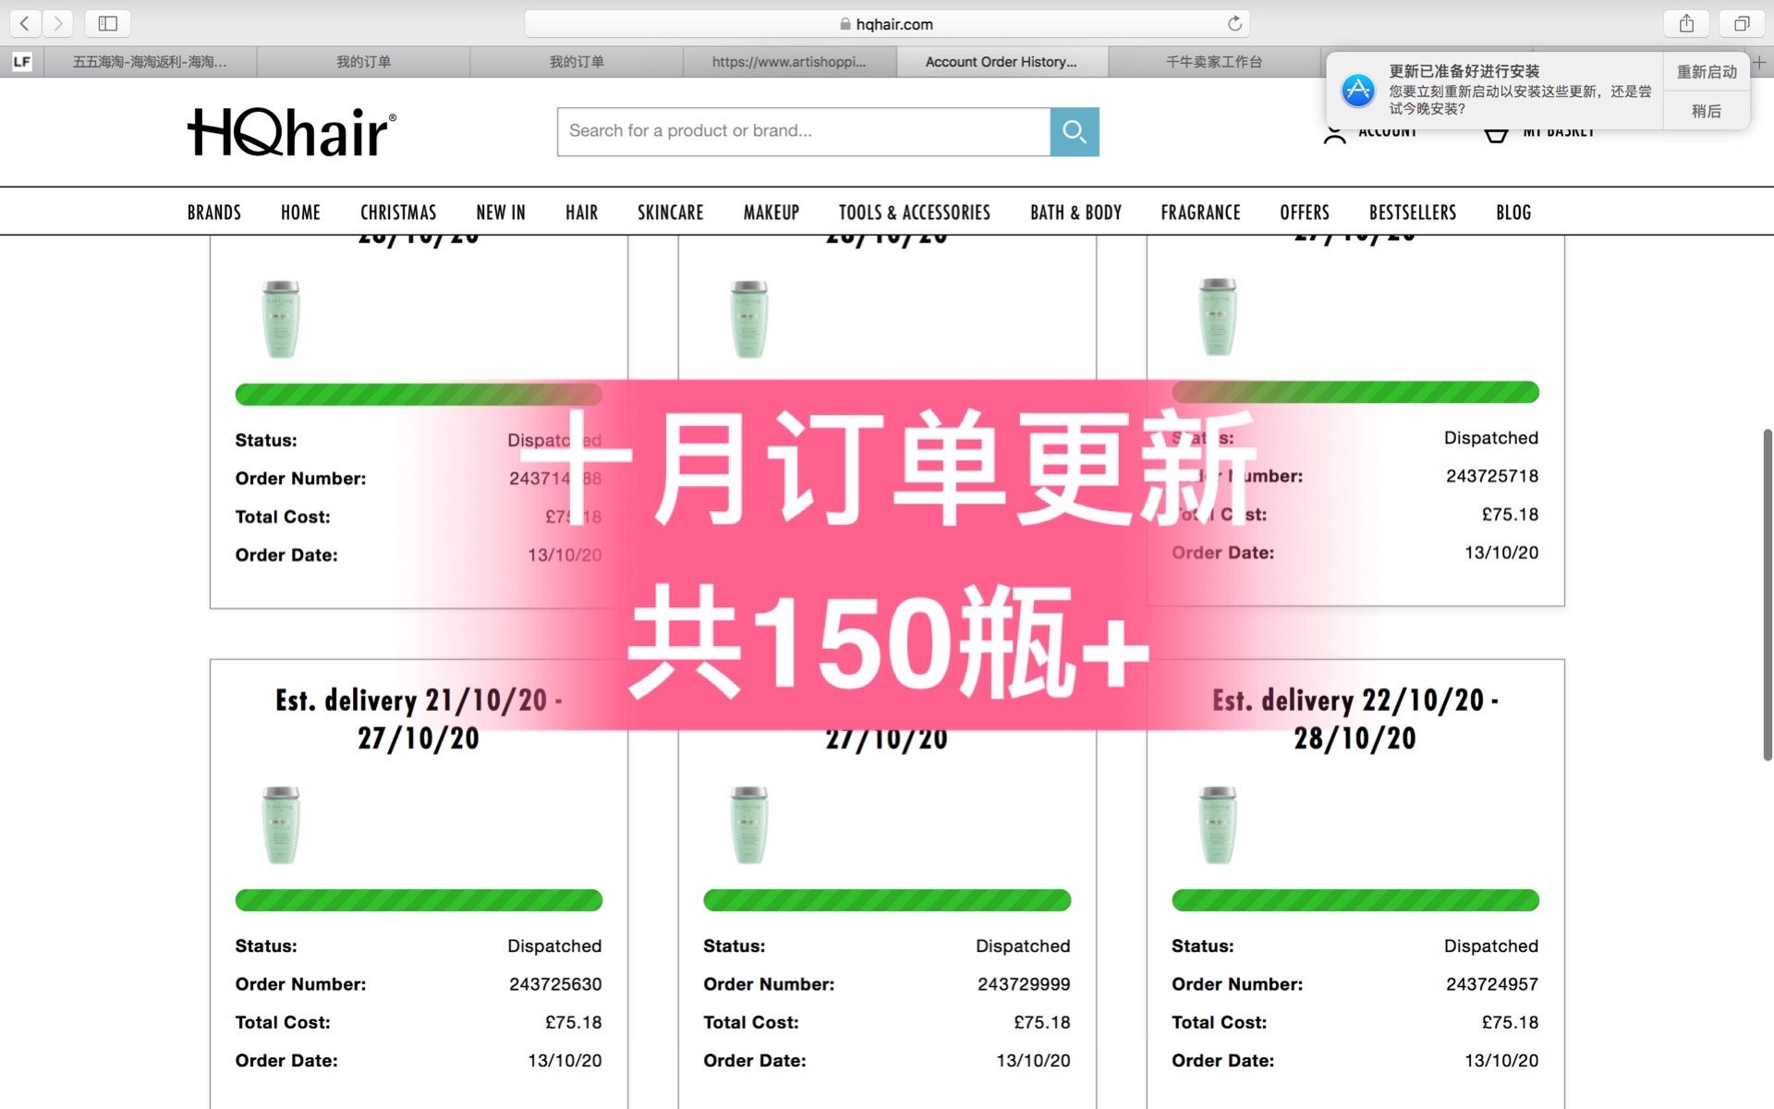
Task: Open the SKINCARE navigation menu
Action: tap(670, 213)
